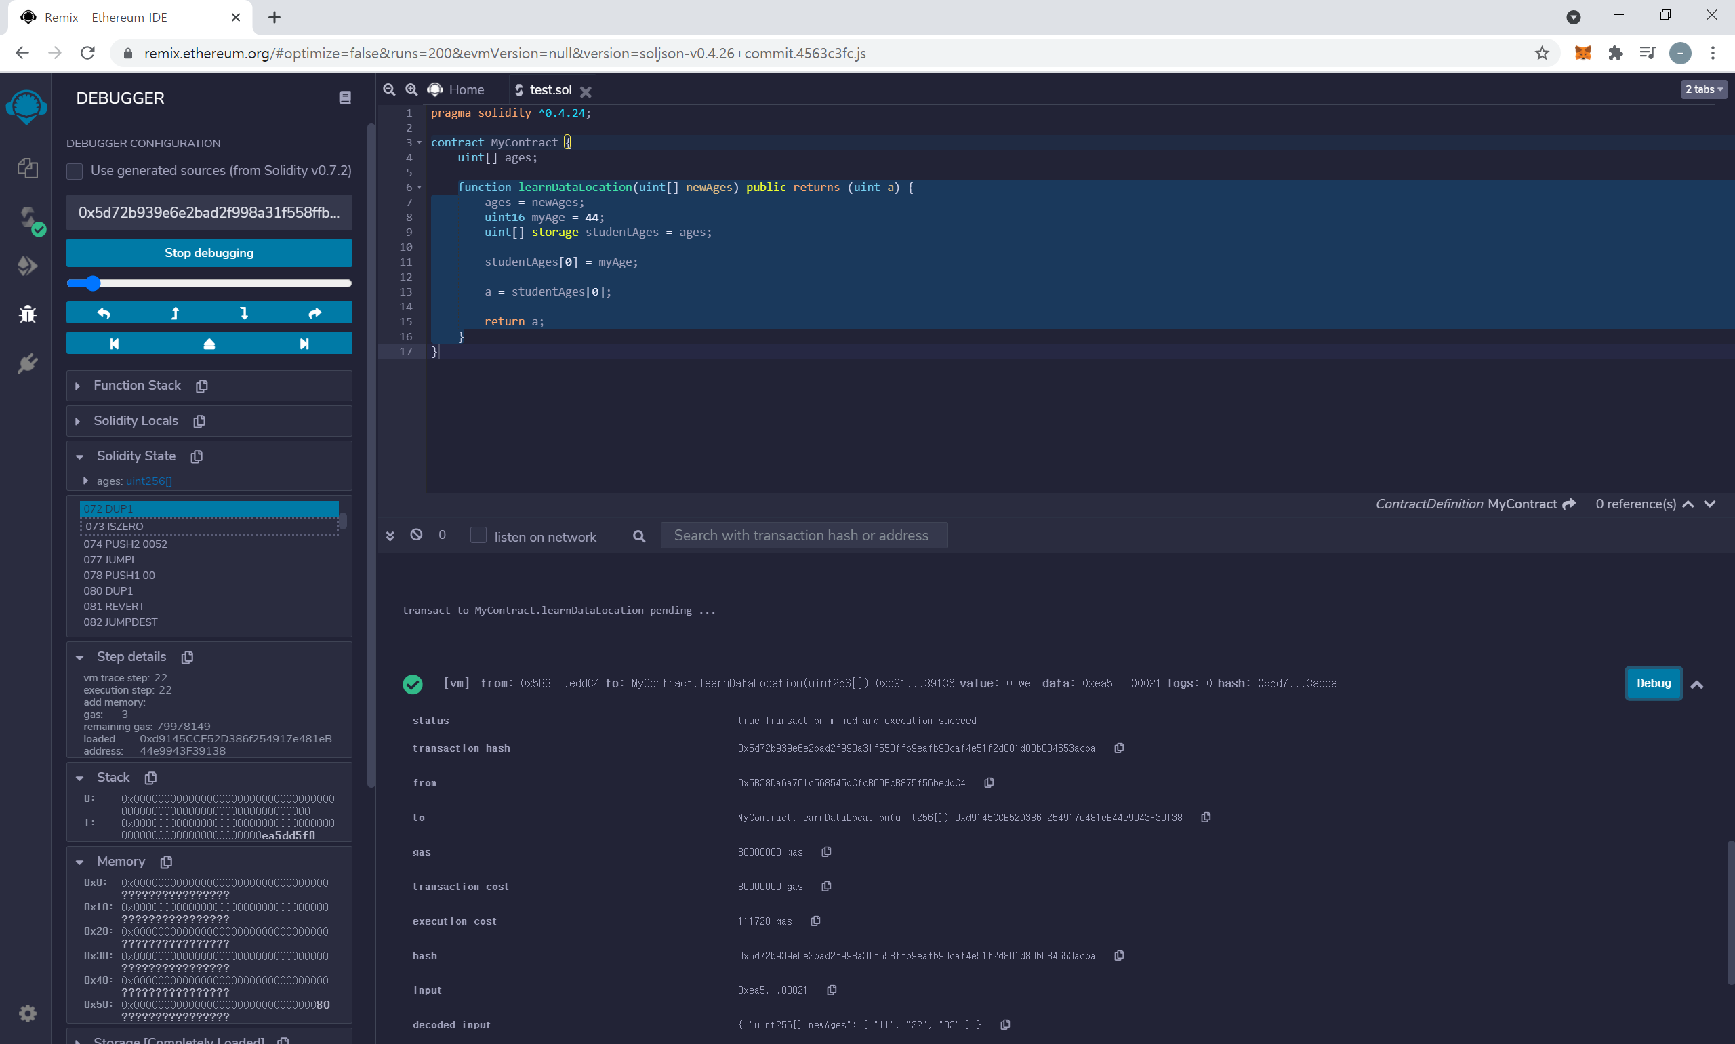Image resolution: width=1735 pixels, height=1044 pixels.
Task: Click the Debug button for transaction
Action: (1653, 683)
